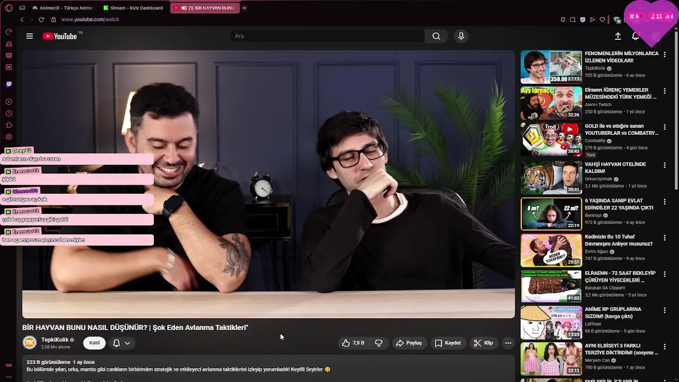The width and height of the screenshot is (679, 382).
Task: Open FENOMENLERİN MİLYONLARCA İZLENEN thumbnail
Action: click(x=551, y=67)
